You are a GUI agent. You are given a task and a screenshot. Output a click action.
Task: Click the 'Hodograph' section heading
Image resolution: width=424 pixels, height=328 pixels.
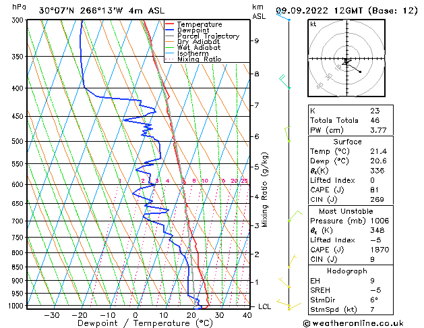coord(347,271)
